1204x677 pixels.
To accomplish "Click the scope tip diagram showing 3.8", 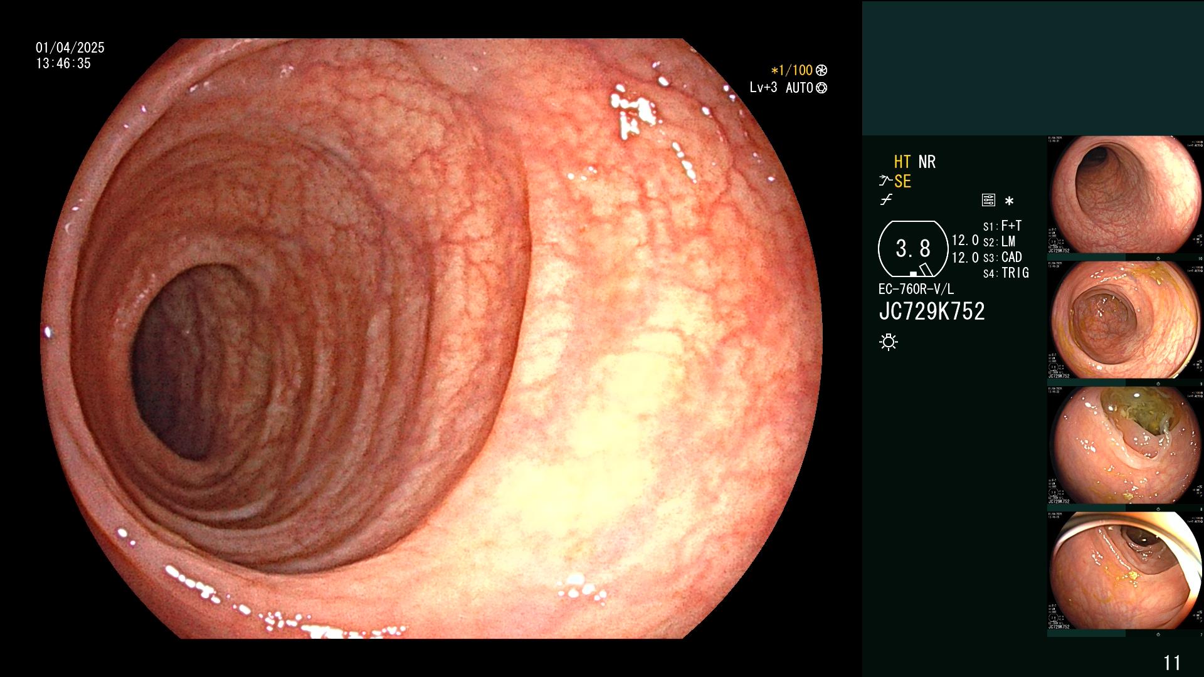I will tap(913, 249).
